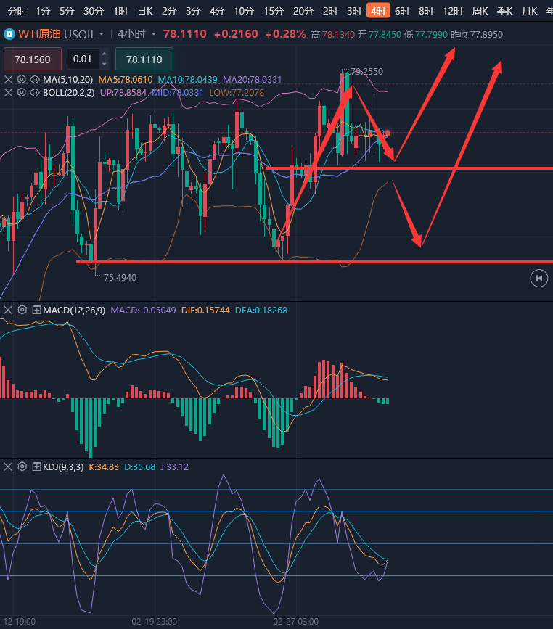Select the 3分 timeframe tab
This screenshot has width=553, height=629.
tap(193, 11)
